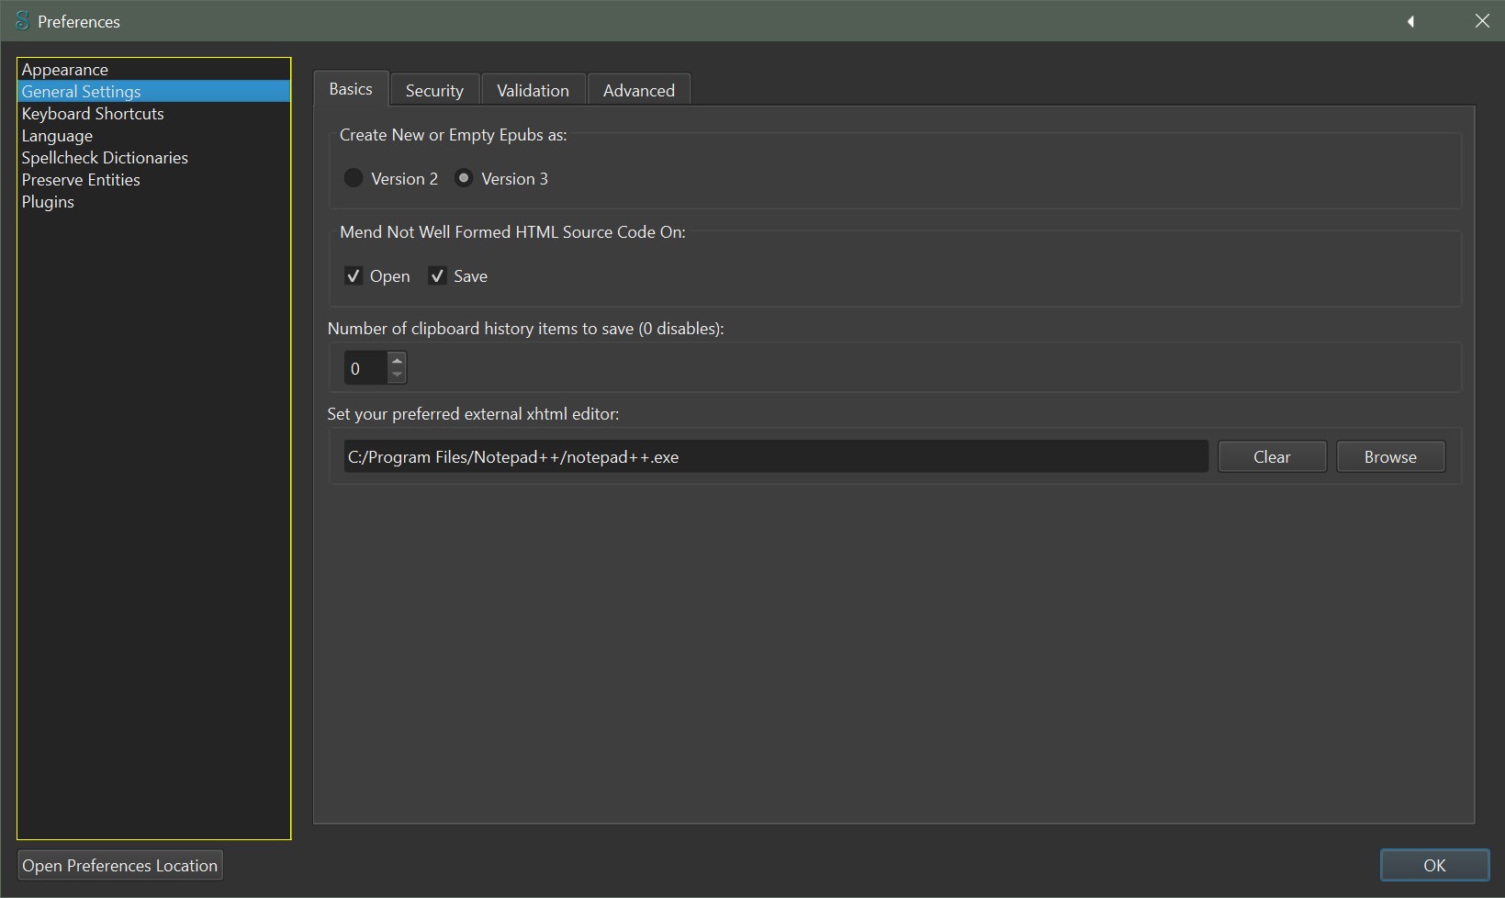Viewport: 1505px width, 898px height.
Task: Click the Sigil app icon in title bar
Action: coord(22,21)
